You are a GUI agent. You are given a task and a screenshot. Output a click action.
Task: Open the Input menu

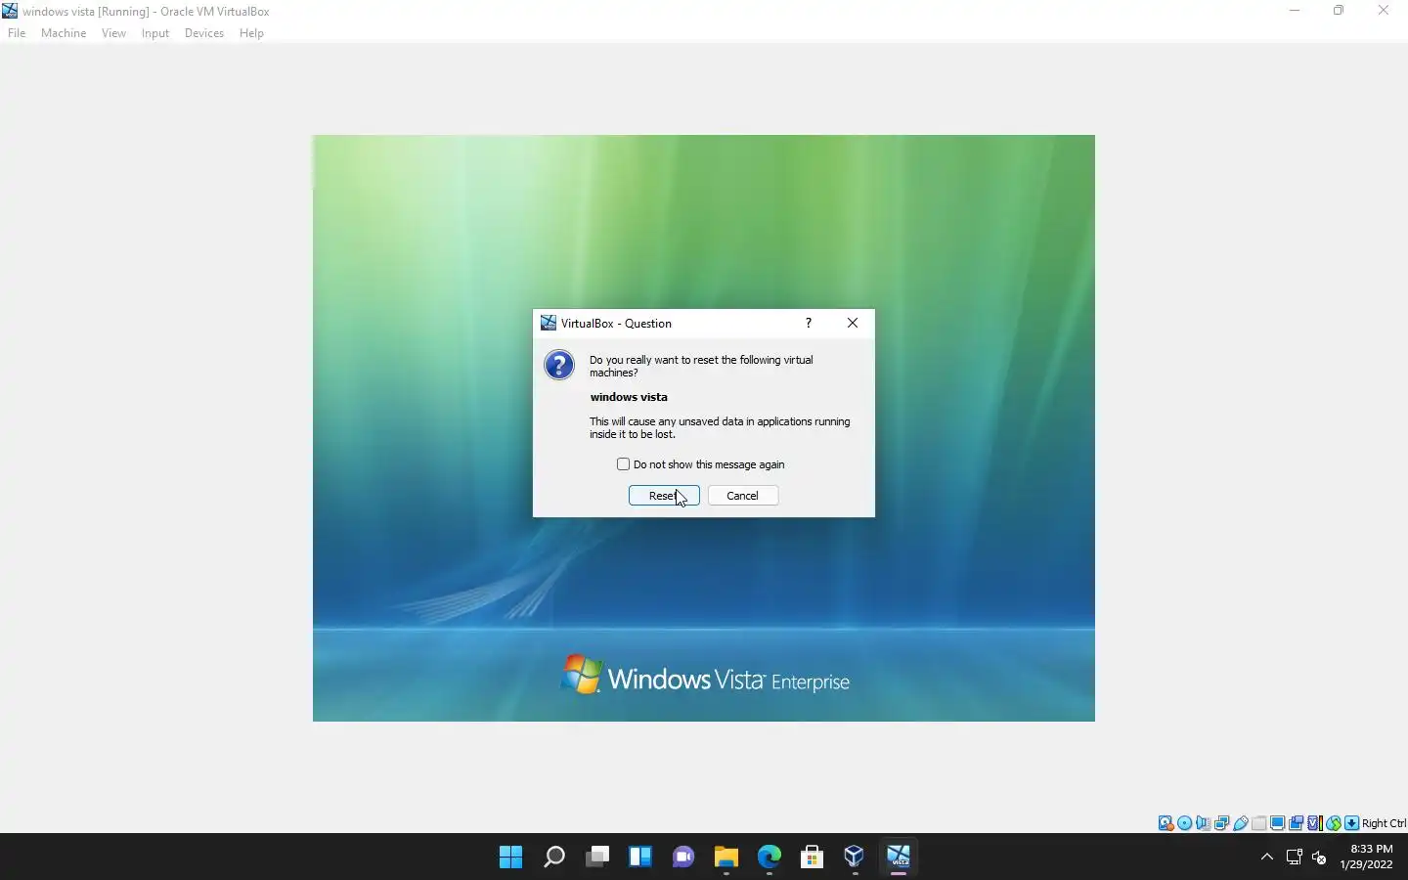(x=155, y=33)
